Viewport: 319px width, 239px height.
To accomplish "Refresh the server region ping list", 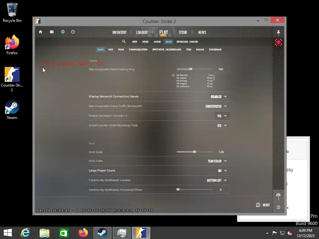I will pyautogui.click(x=173, y=75).
